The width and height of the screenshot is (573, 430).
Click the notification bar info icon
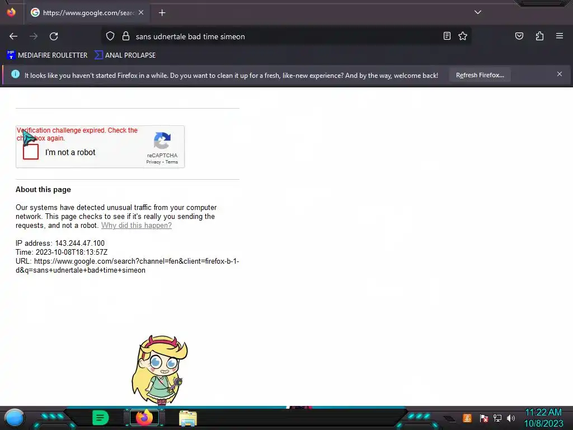coord(15,74)
